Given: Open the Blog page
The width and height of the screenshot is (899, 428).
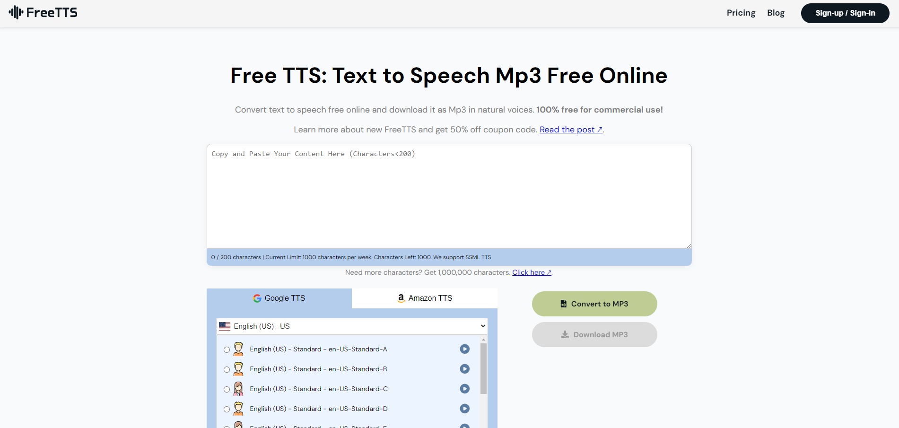Looking at the screenshot, I should (776, 13).
